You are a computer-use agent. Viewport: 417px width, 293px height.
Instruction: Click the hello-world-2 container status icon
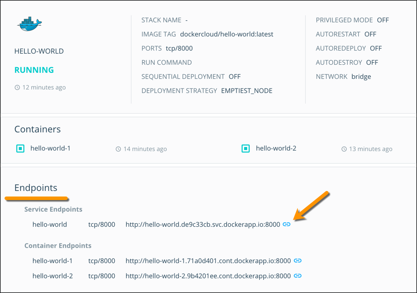246,149
